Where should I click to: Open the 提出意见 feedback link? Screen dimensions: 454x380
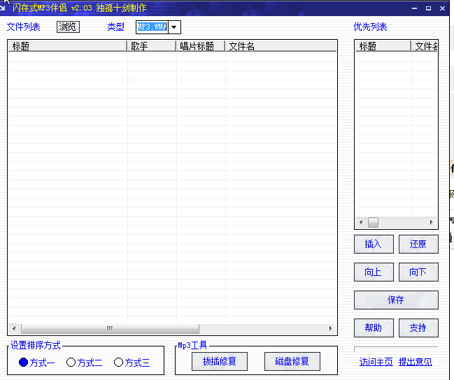(416, 362)
